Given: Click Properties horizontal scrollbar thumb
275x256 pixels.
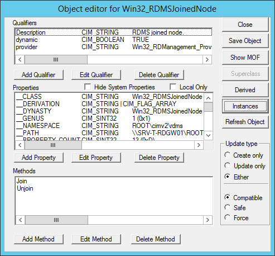Looking at the screenshot, I should point(53,145).
